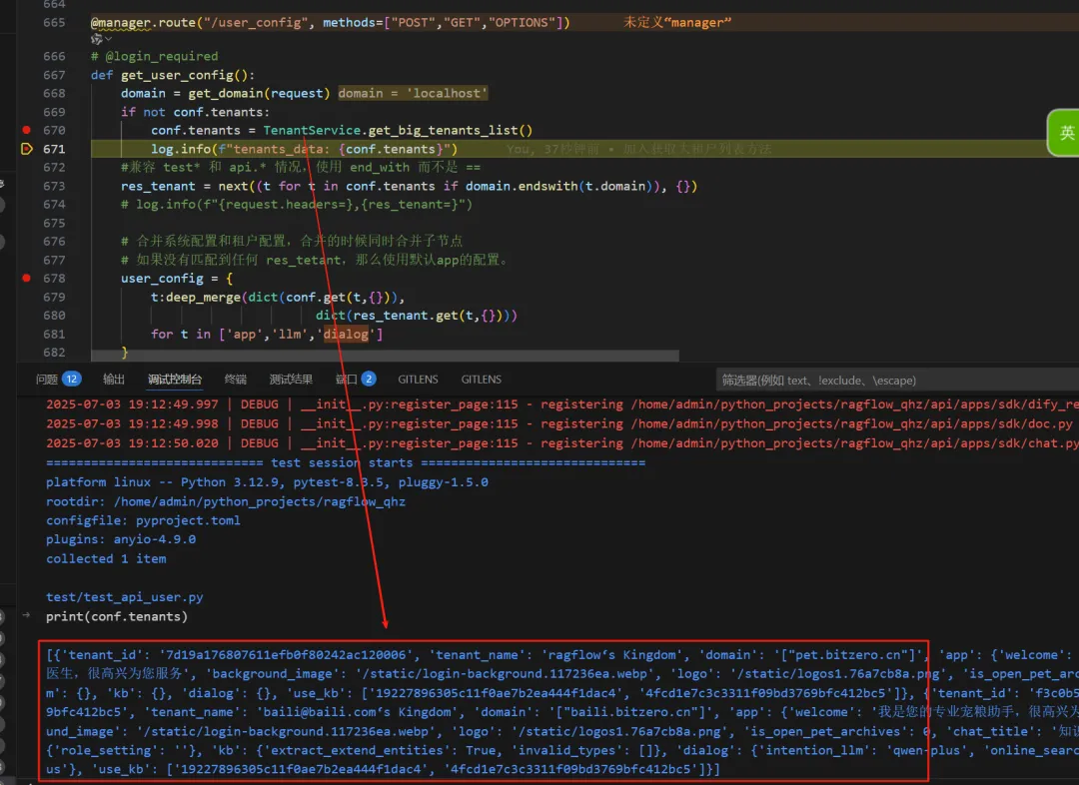
Task: Toggle the breakpoint on line 678
Action: pos(26,278)
